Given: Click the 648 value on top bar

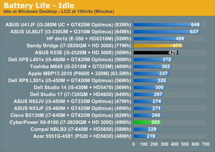Looking at the screenshot, I should [x=195, y=25].
